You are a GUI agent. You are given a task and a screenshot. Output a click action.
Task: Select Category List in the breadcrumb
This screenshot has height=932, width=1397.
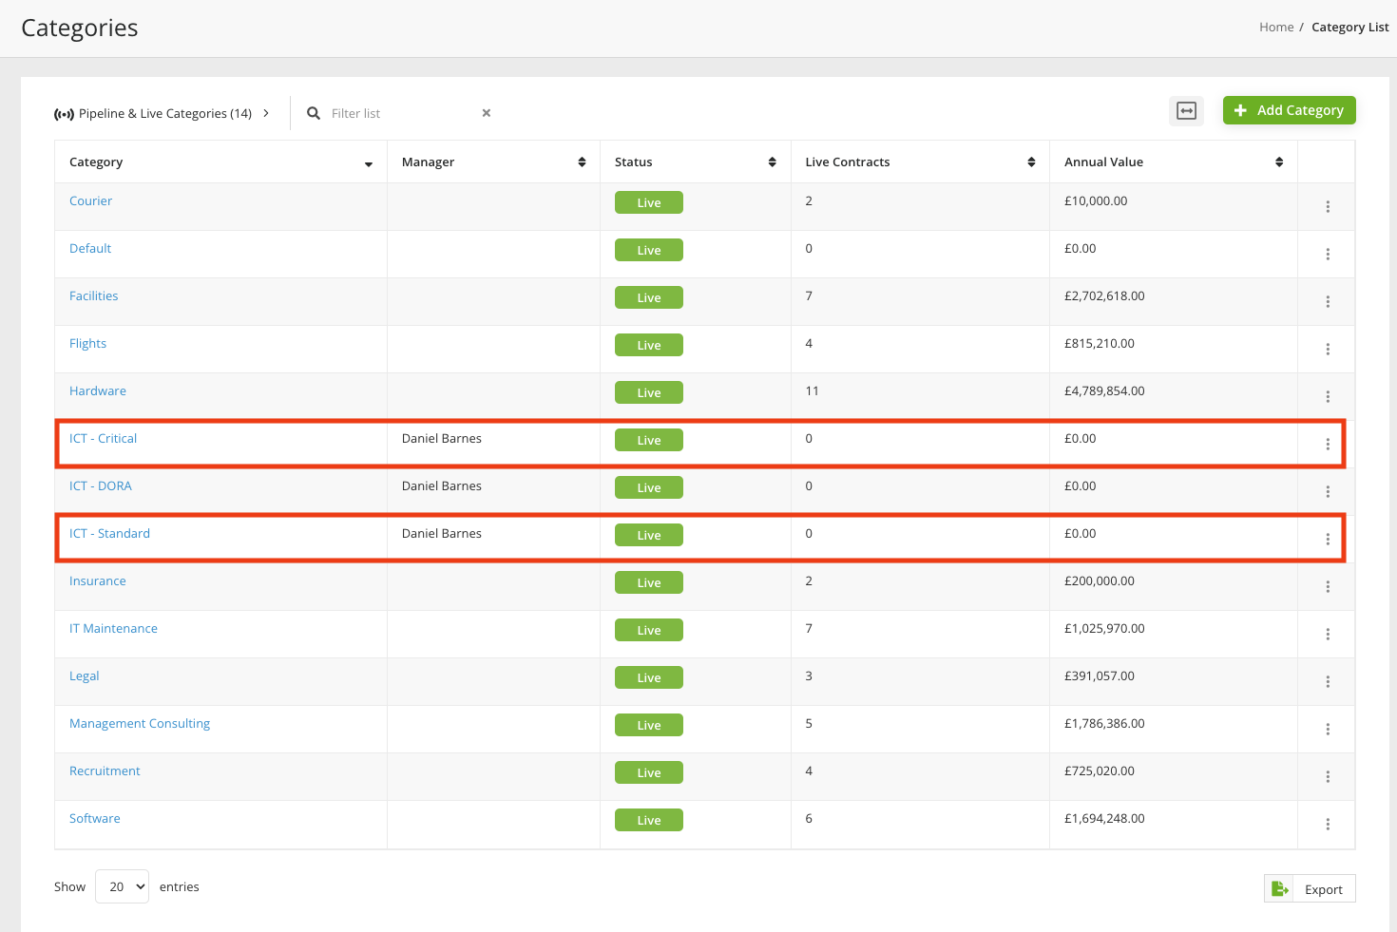[x=1349, y=27]
